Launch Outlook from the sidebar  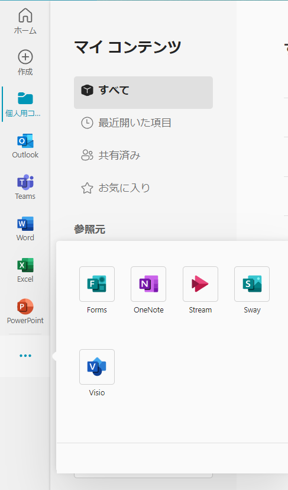pyautogui.click(x=25, y=146)
